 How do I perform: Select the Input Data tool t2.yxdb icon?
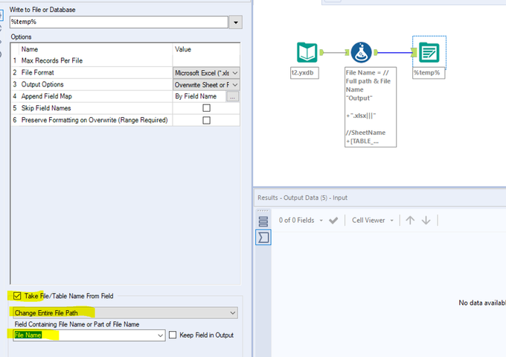(307, 52)
